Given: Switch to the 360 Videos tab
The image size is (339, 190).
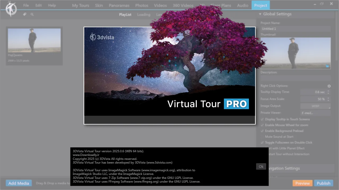Looking at the screenshot, I should click(183, 5).
